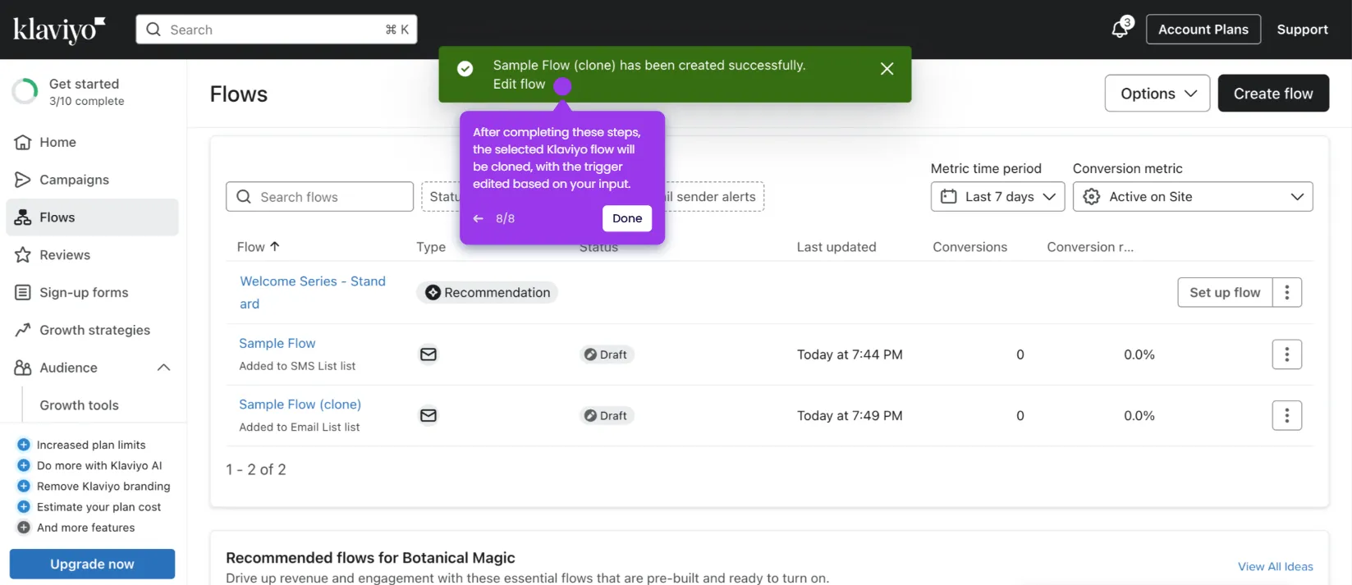Open the Active on Site conversion dropdown
Image resolution: width=1352 pixels, height=585 pixels.
(x=1193, y=197)
